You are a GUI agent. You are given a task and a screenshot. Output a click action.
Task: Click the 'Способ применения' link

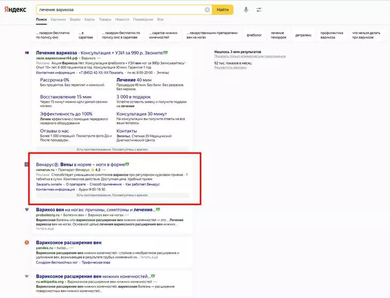(x=105, y=184)
